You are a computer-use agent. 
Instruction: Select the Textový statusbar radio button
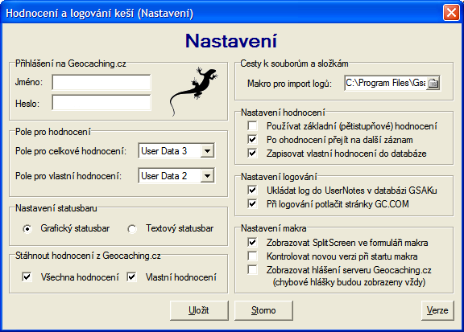point(132,228)
